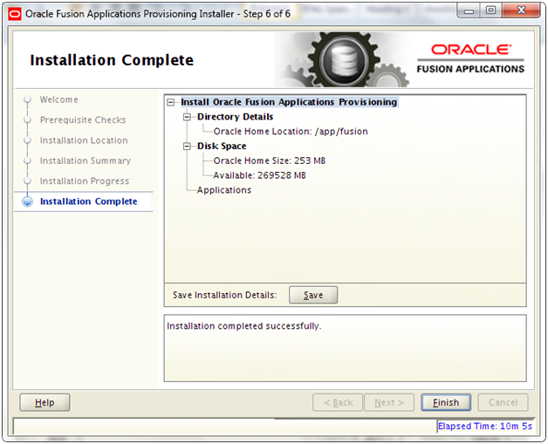Minimize the installer window
This screenshot has width=548, height=444.
(x=469, y=10)
